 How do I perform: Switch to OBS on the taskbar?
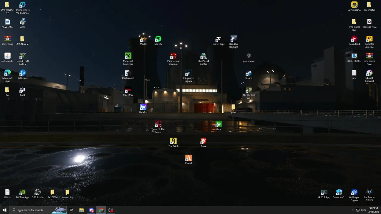(x=111, y=210)
